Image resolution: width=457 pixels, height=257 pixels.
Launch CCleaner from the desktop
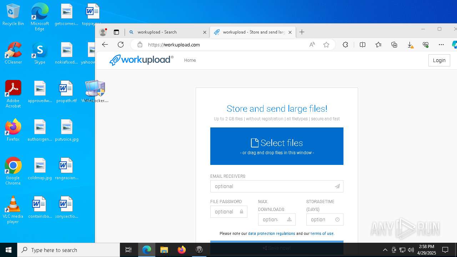coord(13,53)
